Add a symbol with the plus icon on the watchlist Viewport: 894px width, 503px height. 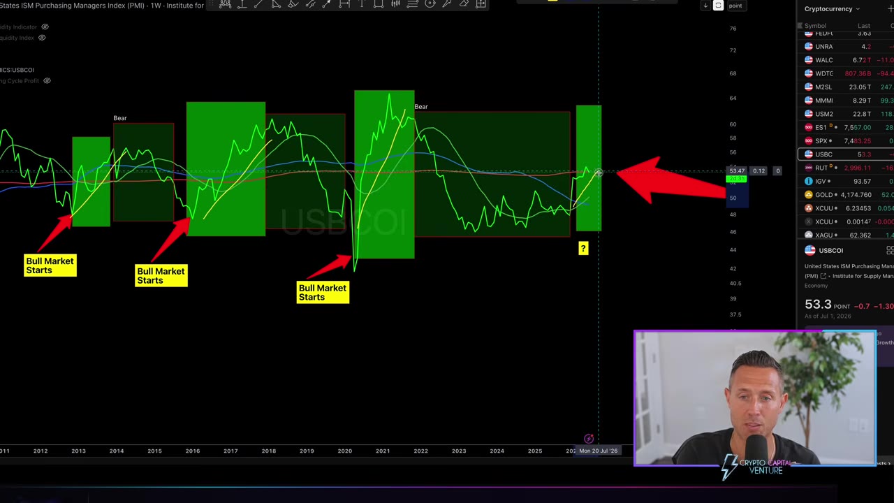point(891,8)
